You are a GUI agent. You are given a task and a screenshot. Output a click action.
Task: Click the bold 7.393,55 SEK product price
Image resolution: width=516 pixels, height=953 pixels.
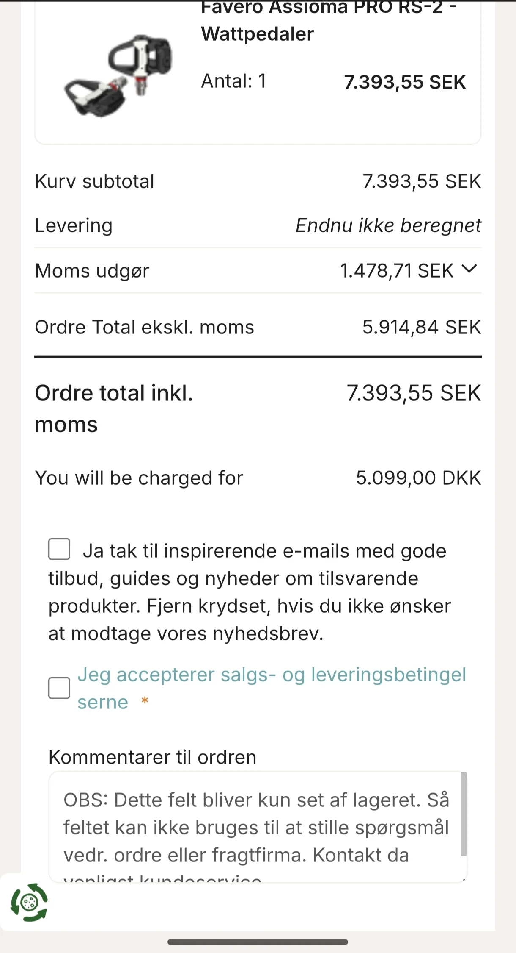404,82
